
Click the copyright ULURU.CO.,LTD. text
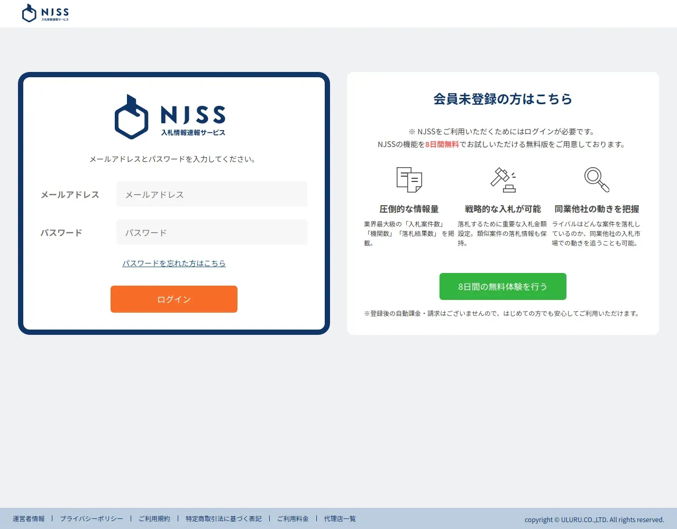[594, 519]
